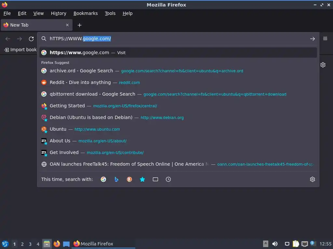The image size is (333, 249).
Task: Click the network monitor tray icon
Action: coord(304,244)
